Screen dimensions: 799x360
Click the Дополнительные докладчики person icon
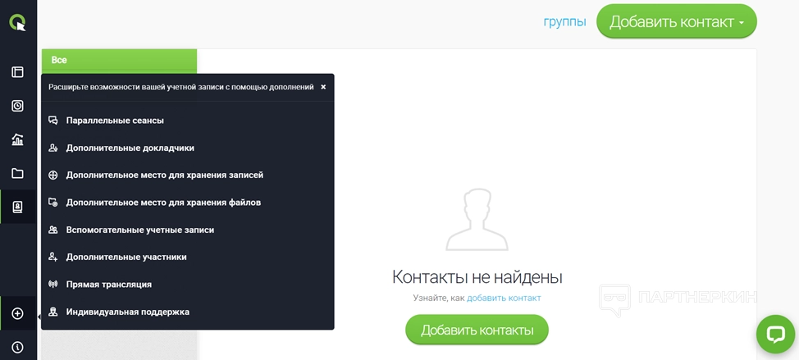tap(53, 148)
